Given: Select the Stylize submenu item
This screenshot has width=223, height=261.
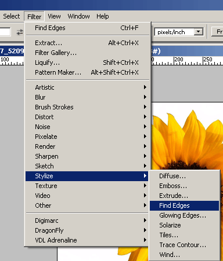Looking at the screenshot, I should point(87,176).
